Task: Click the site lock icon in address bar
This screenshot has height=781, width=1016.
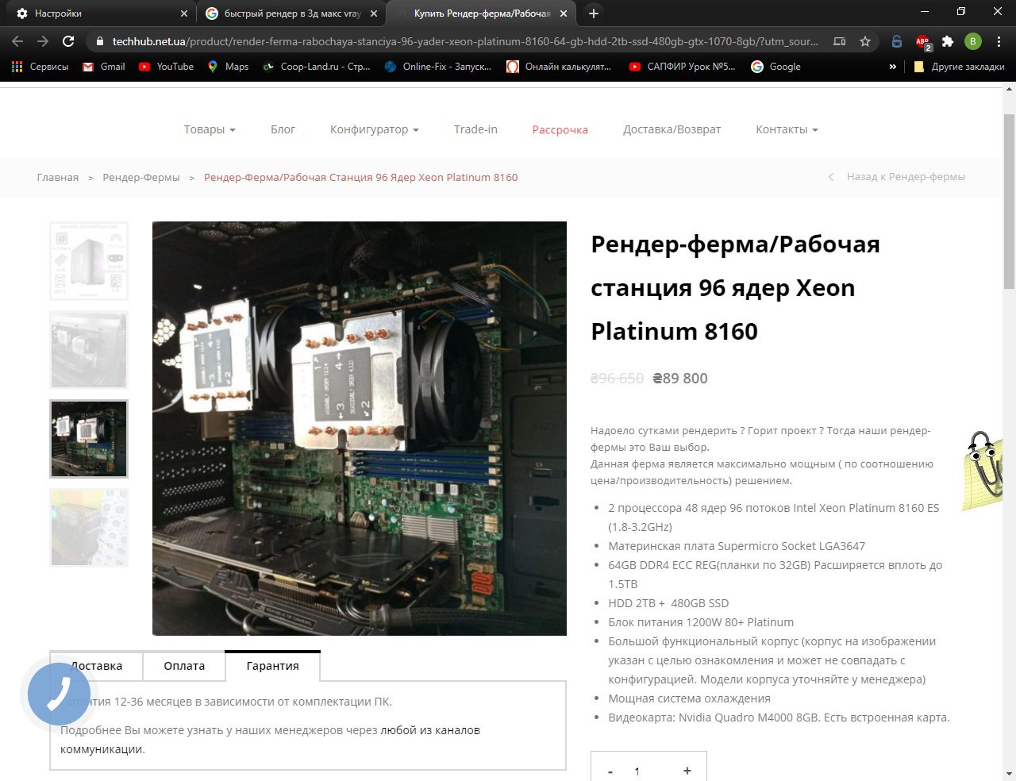Action: click(99, 41)
